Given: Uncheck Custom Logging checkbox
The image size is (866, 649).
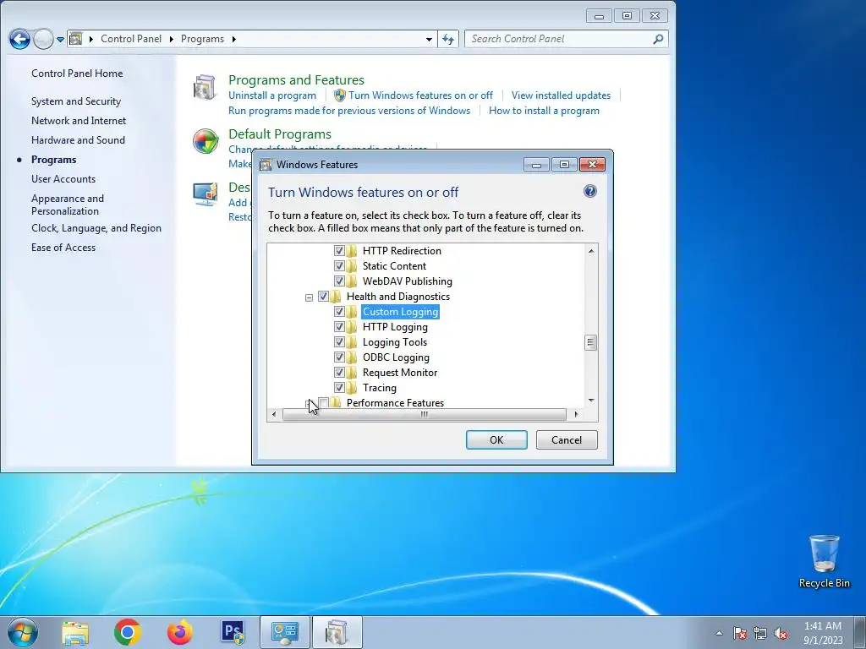Looking at the screenshot, I should click(x=339, y=312).
